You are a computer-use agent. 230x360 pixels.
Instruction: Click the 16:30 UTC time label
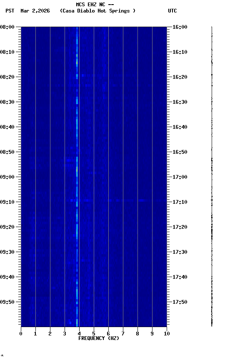(180, 102)
